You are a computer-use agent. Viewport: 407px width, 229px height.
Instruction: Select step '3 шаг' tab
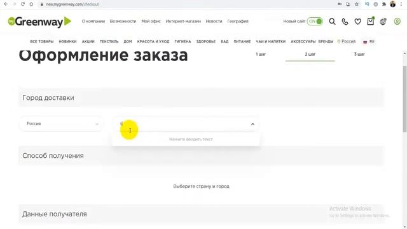coord(359,54)
